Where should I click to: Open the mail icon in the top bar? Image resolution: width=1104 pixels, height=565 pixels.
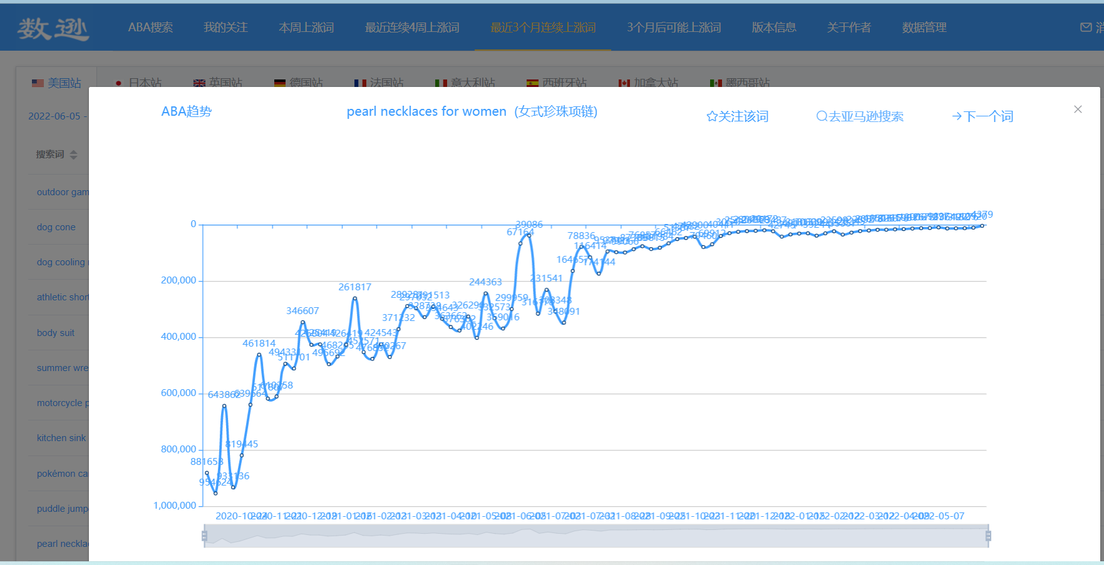[1086, 27]
